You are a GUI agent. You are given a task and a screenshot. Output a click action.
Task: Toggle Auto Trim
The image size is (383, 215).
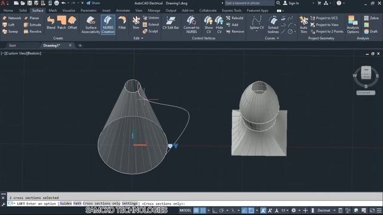(303, 24)
